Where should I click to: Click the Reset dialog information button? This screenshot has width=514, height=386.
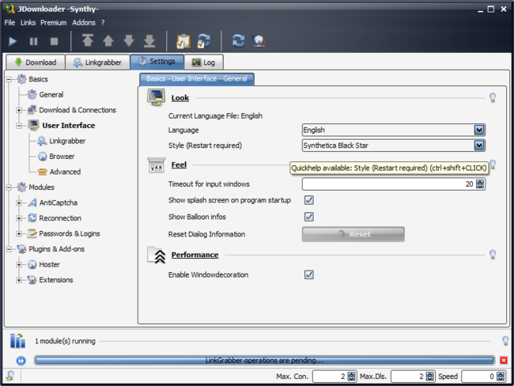pos(353,234)
